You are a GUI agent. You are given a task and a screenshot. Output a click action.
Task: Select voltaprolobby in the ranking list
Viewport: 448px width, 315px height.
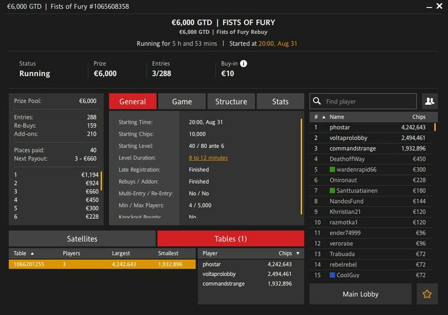371,138
